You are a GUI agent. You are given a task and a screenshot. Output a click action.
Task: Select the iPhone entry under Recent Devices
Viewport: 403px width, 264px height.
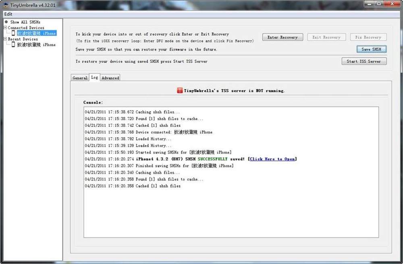coord(36,45)
